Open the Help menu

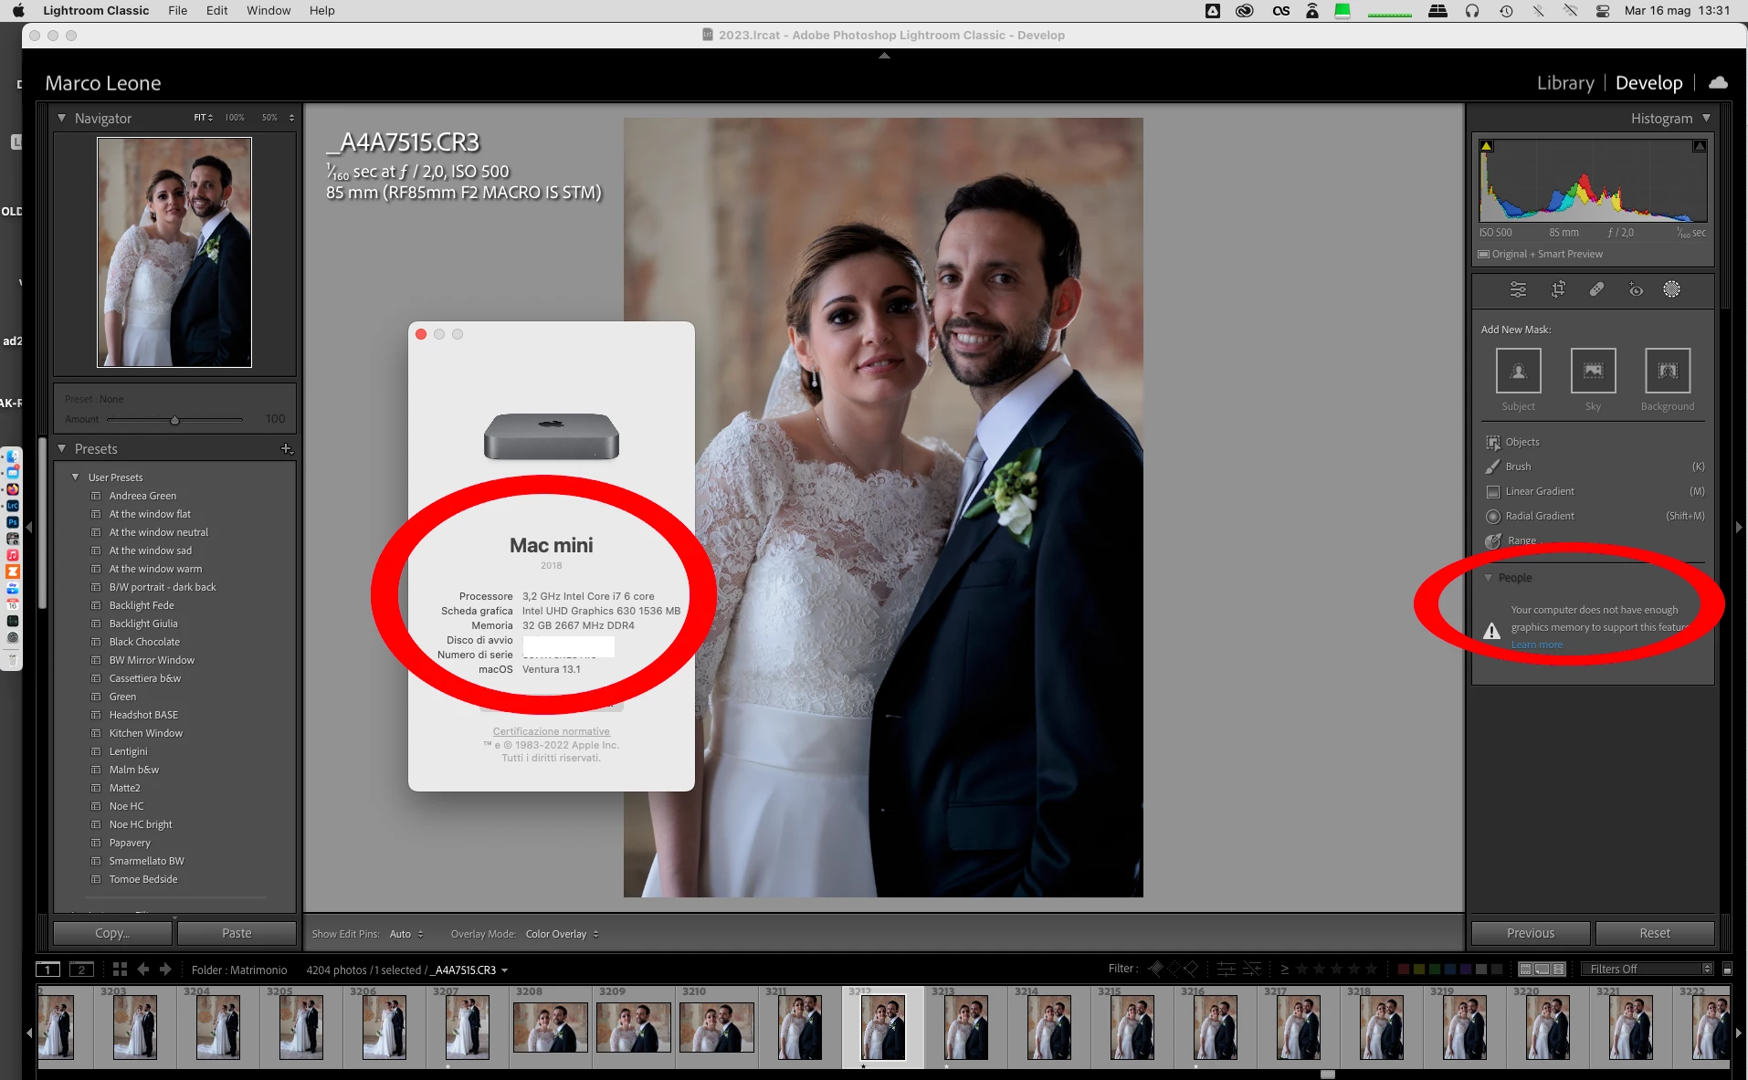click(321, 11)
